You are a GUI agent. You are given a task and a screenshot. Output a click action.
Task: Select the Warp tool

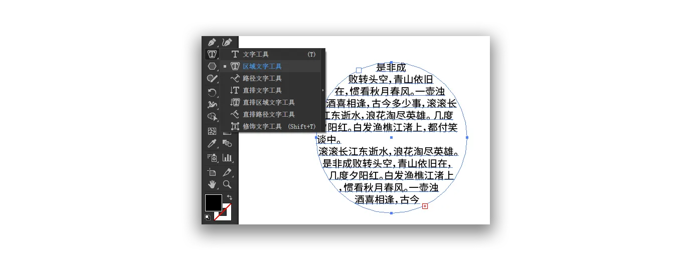tap(212, 104)
